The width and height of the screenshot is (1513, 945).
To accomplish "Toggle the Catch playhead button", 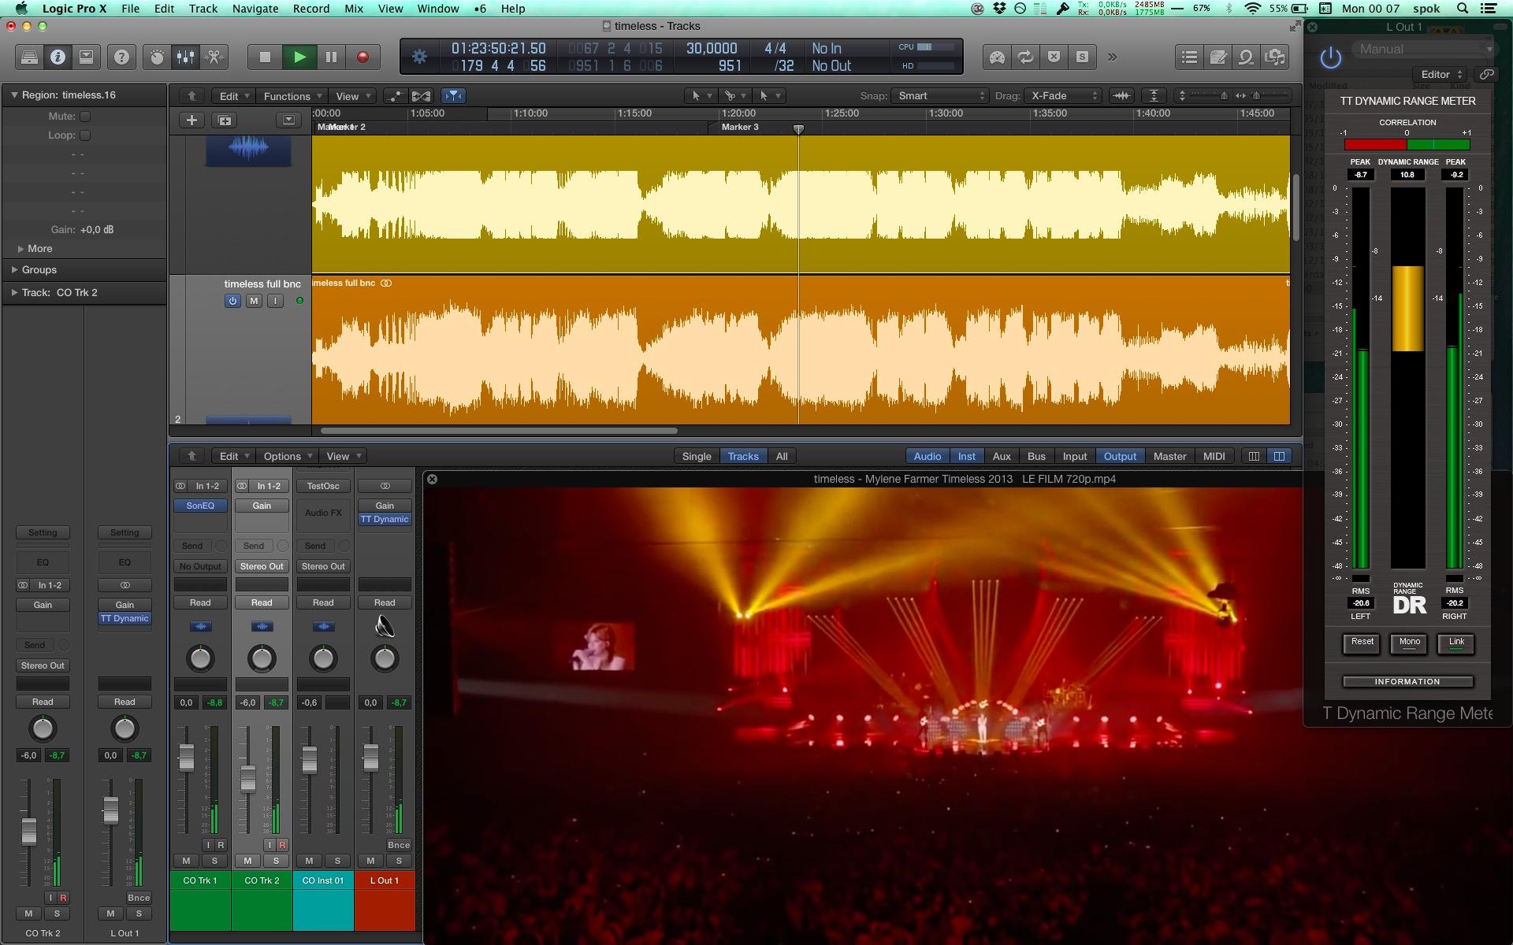I will tap(454, 95).
